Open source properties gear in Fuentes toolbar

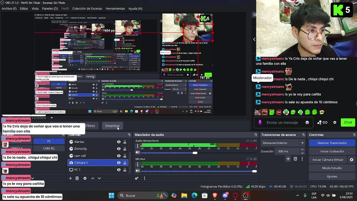[x=85, y=178]
